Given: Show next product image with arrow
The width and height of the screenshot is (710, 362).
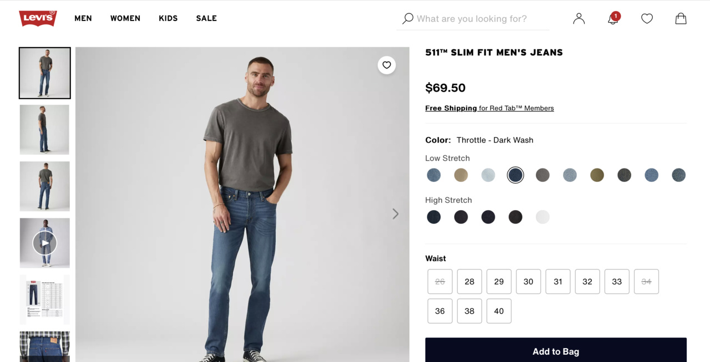Looking at the screenshot, I should [x=395, y=214].
